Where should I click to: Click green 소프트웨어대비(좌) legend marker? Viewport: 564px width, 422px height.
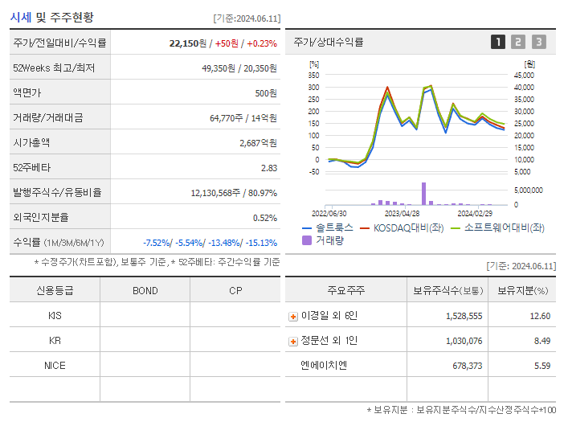[456, 228]
